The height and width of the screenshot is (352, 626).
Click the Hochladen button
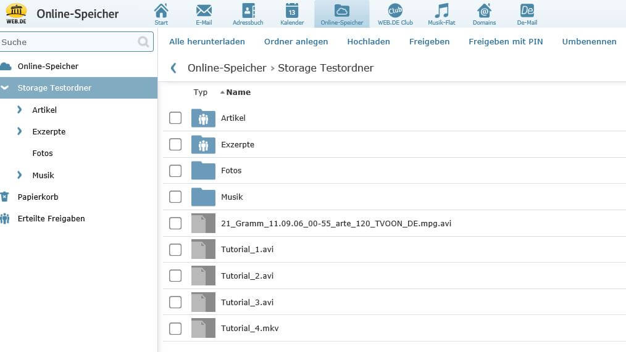coord(369,42)
